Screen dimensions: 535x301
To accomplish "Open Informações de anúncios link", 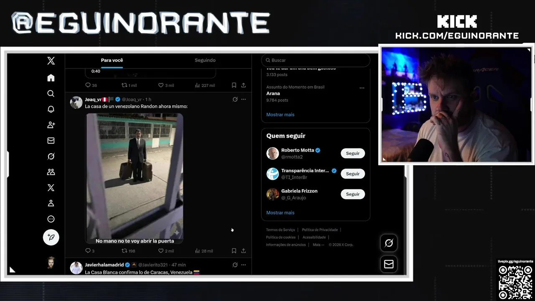I will [x=286, y=245].
